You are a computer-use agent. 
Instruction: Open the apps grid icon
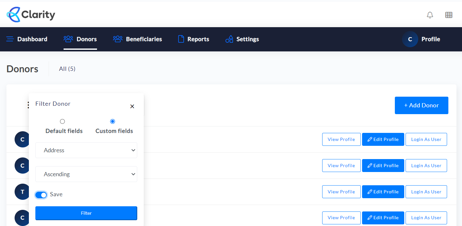(x=449, y=15)
